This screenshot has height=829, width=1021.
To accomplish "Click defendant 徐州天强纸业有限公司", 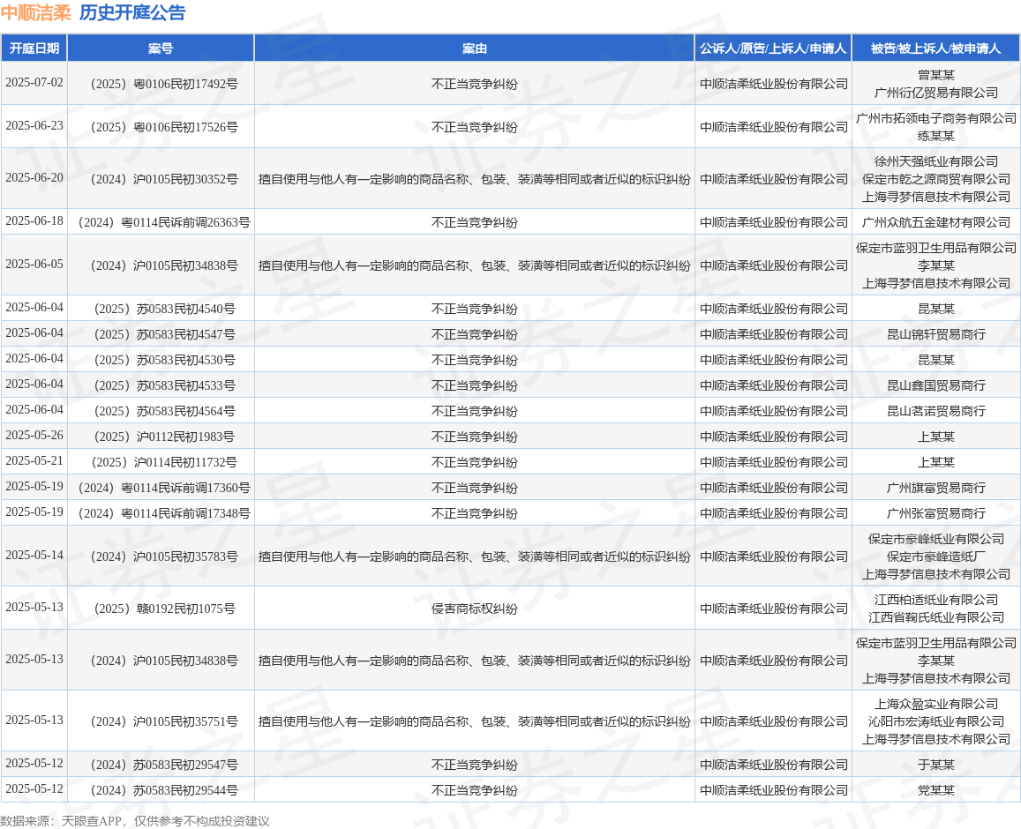I will 935,161.
